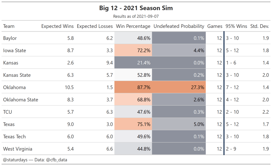
Task: Click the Win Percentage column header
Action: [133, 26]
